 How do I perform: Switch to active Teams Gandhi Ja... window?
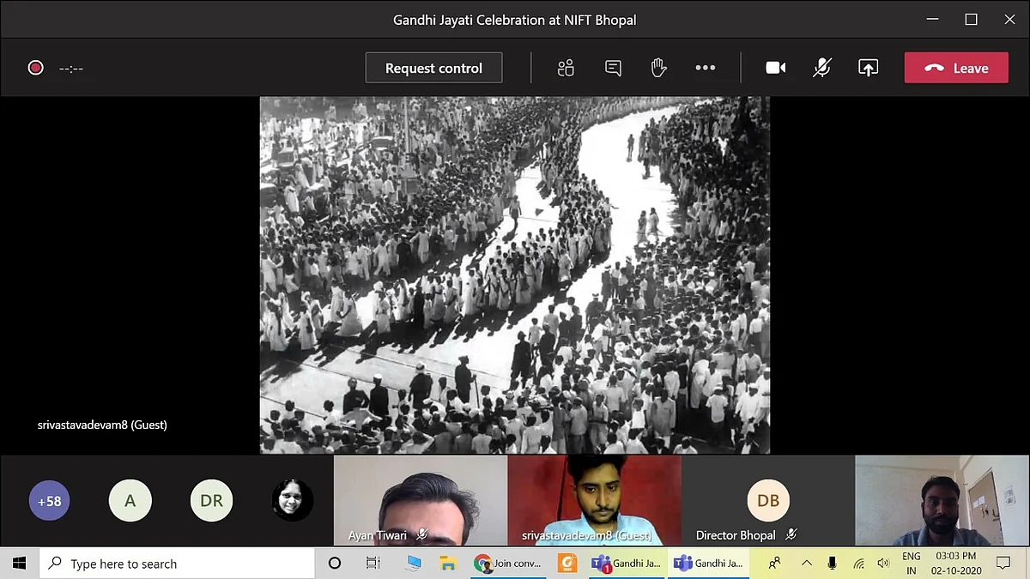[x=709, y=564]
